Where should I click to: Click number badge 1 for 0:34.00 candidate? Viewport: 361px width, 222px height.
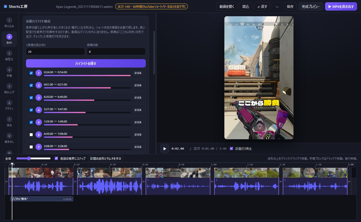[39, 73]
